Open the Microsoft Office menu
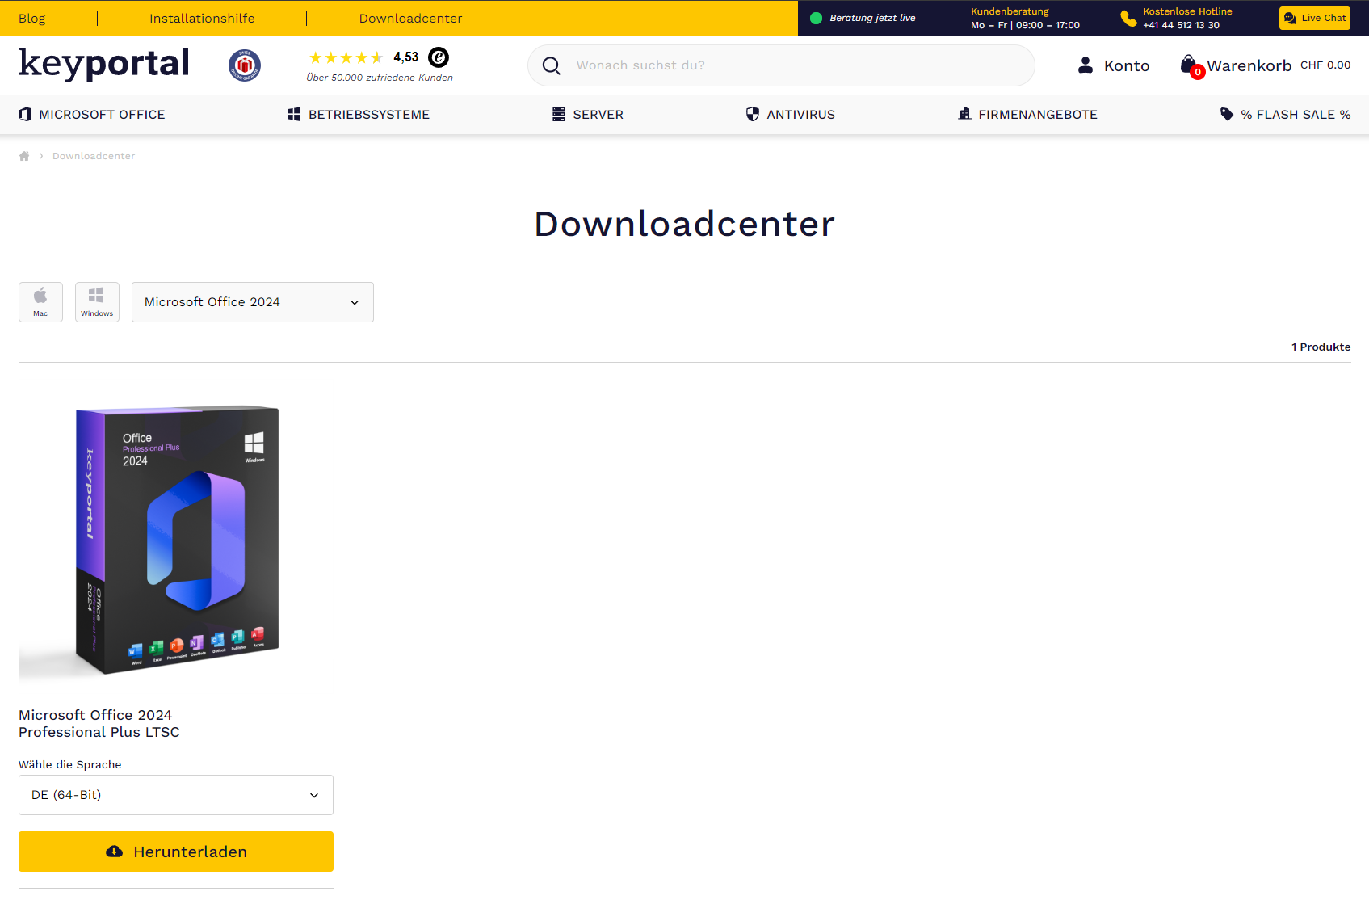 click(x=92, y=115)
